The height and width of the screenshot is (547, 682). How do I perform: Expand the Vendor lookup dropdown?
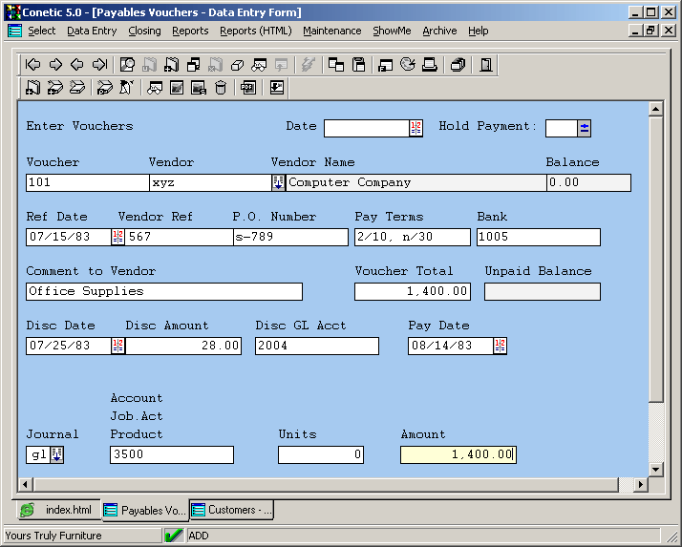tap(278, 182)
